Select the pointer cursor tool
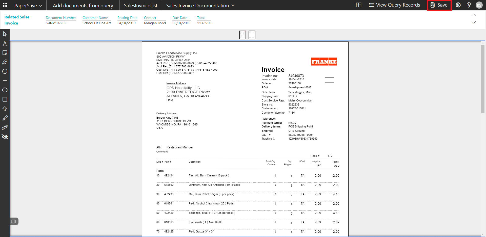 click(5, 34)
